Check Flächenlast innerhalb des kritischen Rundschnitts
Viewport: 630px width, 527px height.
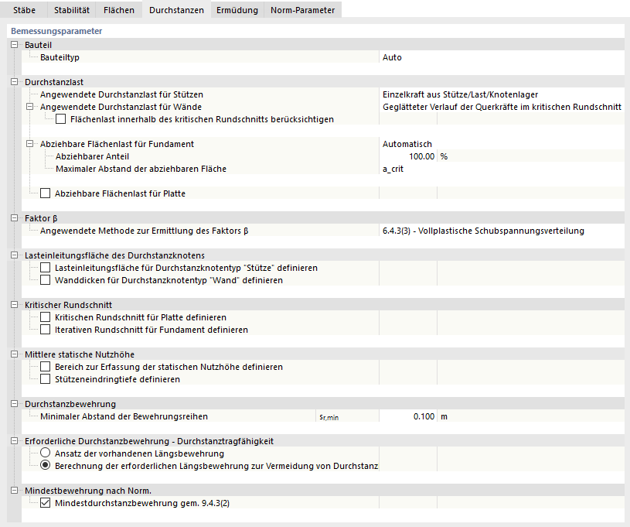61,119
